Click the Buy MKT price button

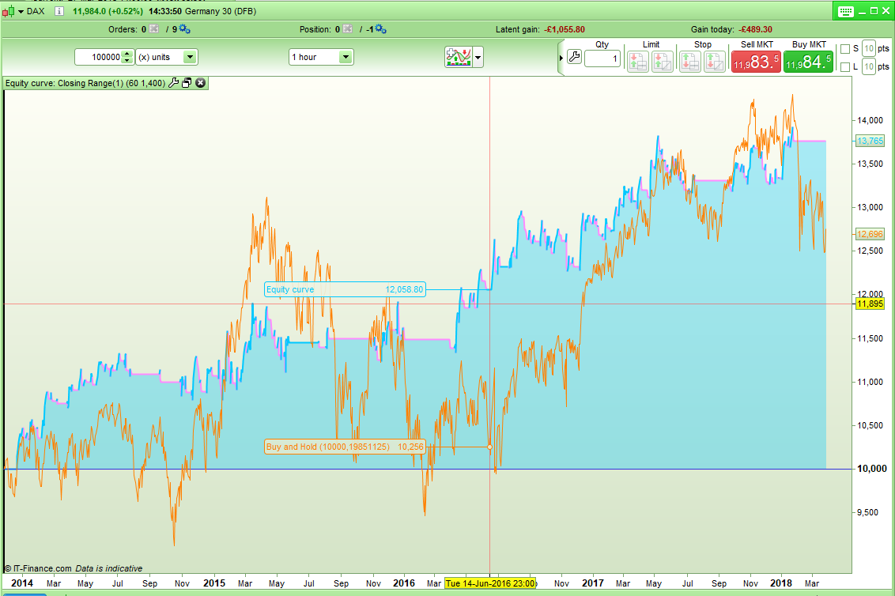808,62
